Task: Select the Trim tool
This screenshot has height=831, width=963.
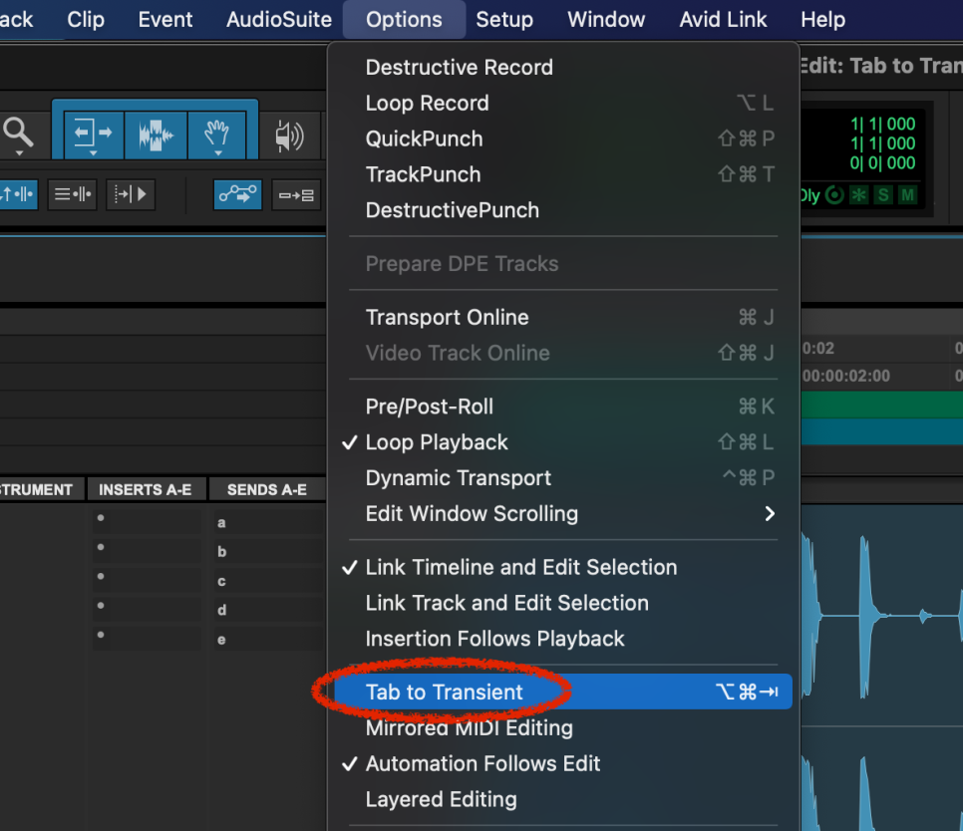Action: tap(92, 132)
